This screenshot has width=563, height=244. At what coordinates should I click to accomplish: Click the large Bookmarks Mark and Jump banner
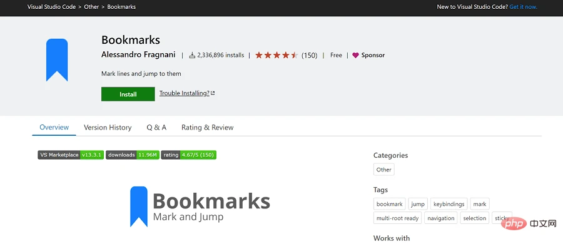pos(200,206)
